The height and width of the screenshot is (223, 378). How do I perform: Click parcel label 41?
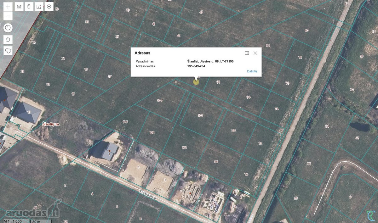point(154,24)
